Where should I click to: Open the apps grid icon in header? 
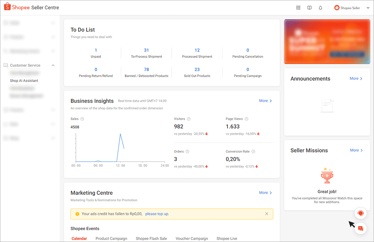coord(298,7)
